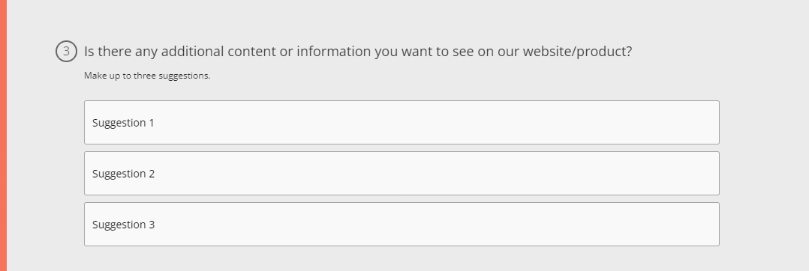The width and height of the screenshot is (809, 271).
Task: Focus the Suggestion 1 input field
Action: [401, 122]
